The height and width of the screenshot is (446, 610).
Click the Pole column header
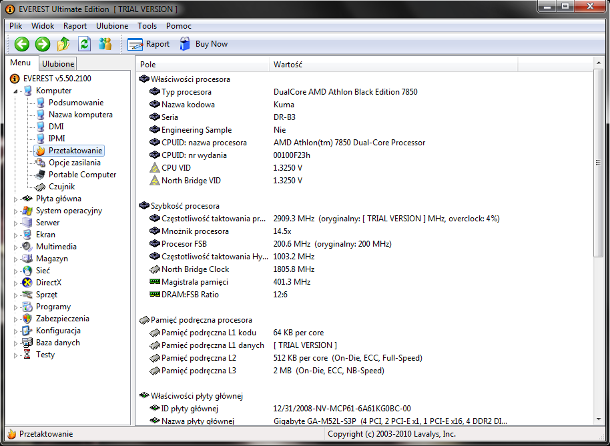tap(203, 65)
